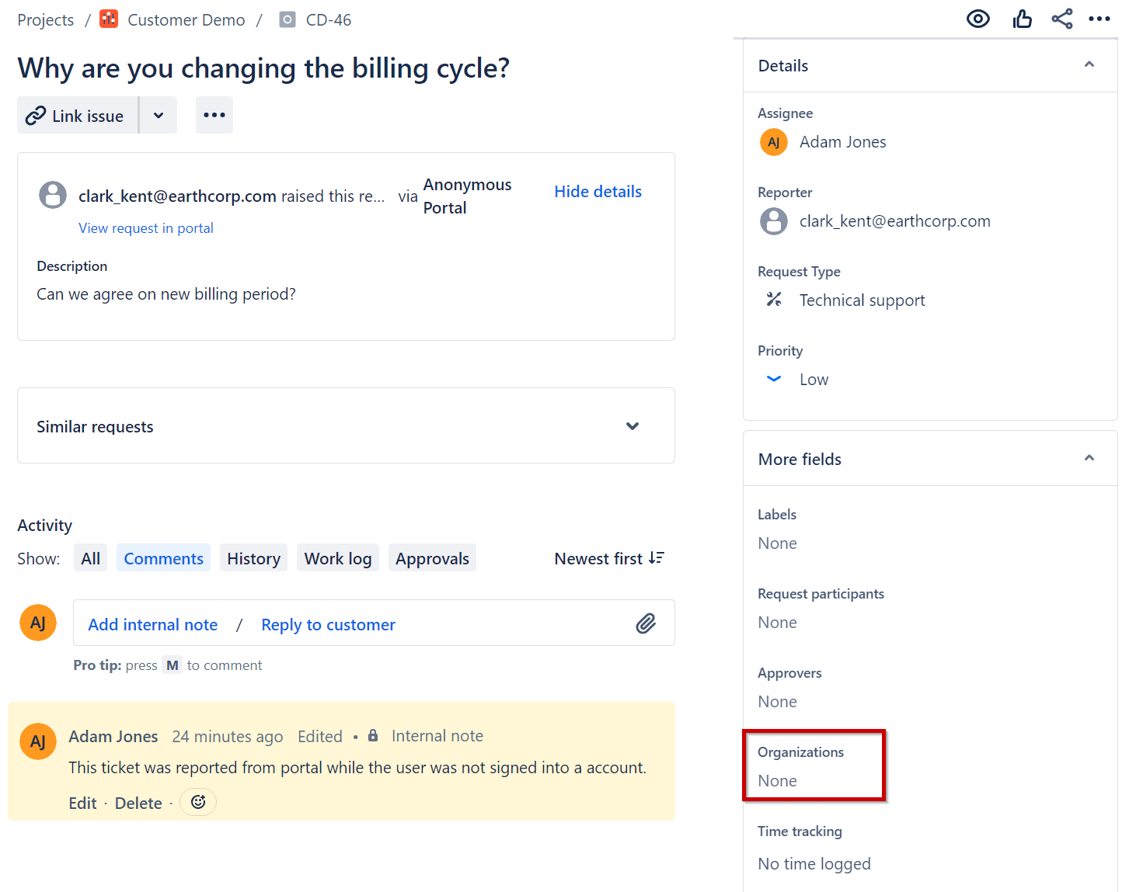
Task: Click the ellipsis next to Link issue
Action: 214,115
